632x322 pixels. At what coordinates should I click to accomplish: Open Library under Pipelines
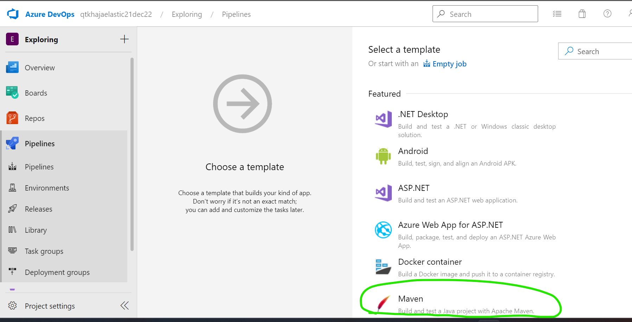[x=36, y=230]
